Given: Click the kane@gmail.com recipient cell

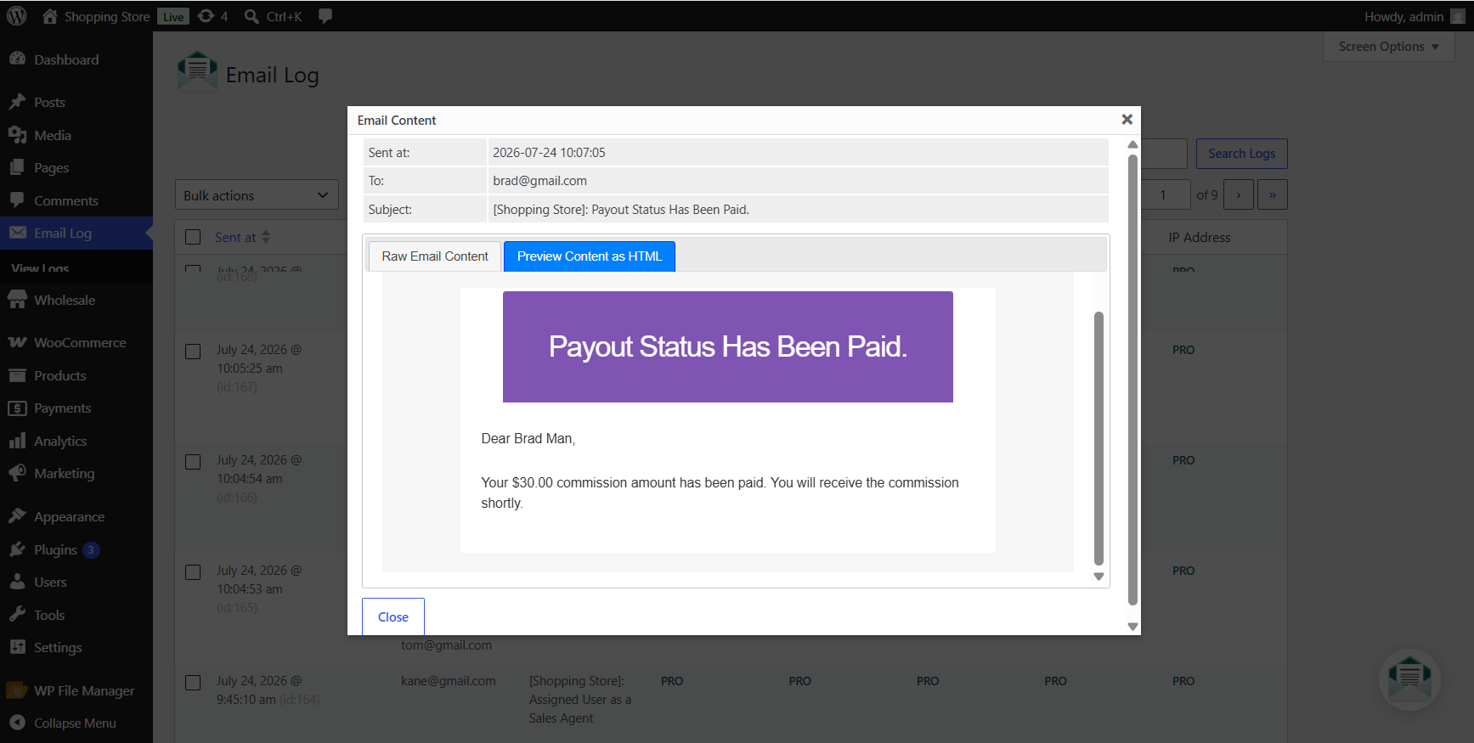Looking at the screenshot, I should click(448, 681).
